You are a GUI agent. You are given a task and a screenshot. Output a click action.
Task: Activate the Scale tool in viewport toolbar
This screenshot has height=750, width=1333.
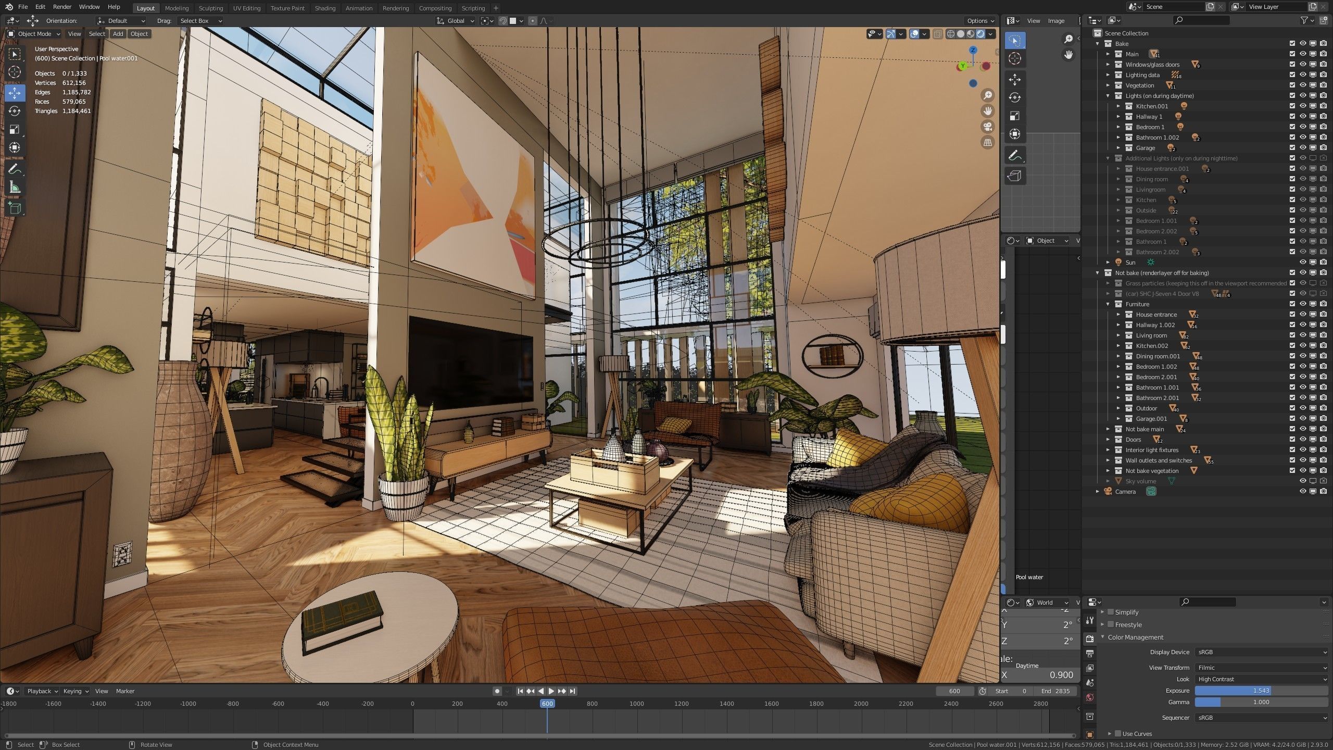[15, 129]
